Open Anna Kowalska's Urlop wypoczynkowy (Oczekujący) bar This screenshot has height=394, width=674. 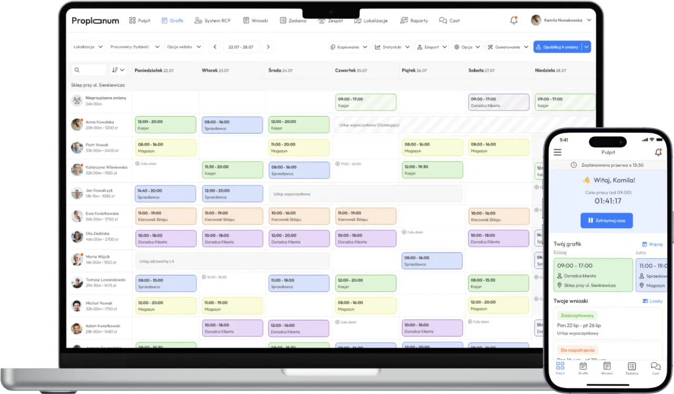(465, 125)
